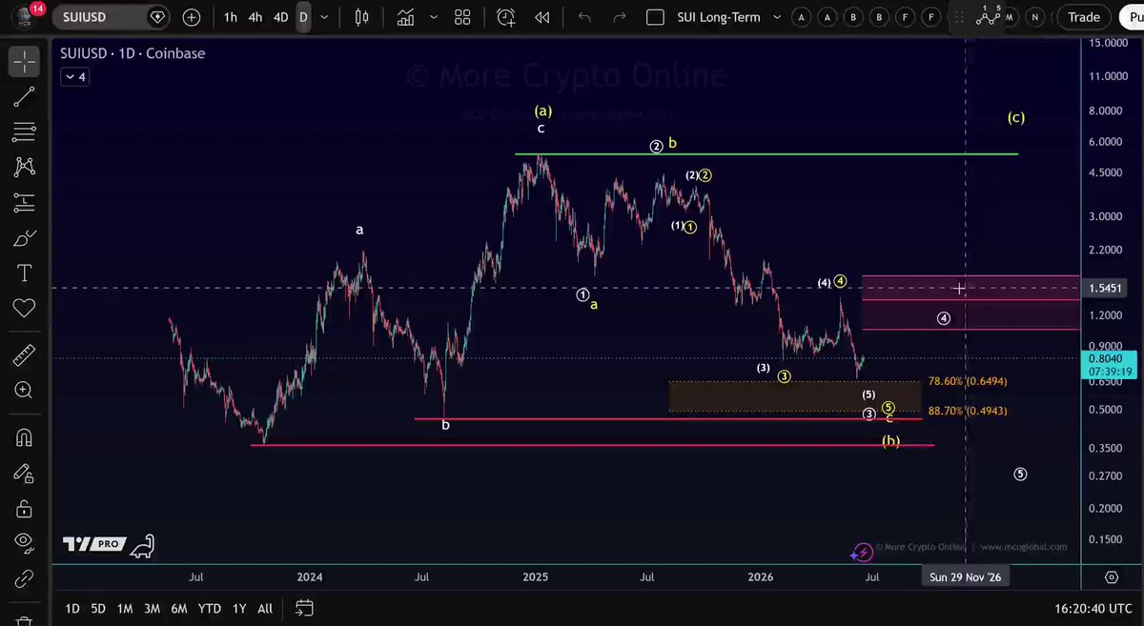Toggle magnet mode for drawings
Viewport: 1144px width, 626px height.
24,437
